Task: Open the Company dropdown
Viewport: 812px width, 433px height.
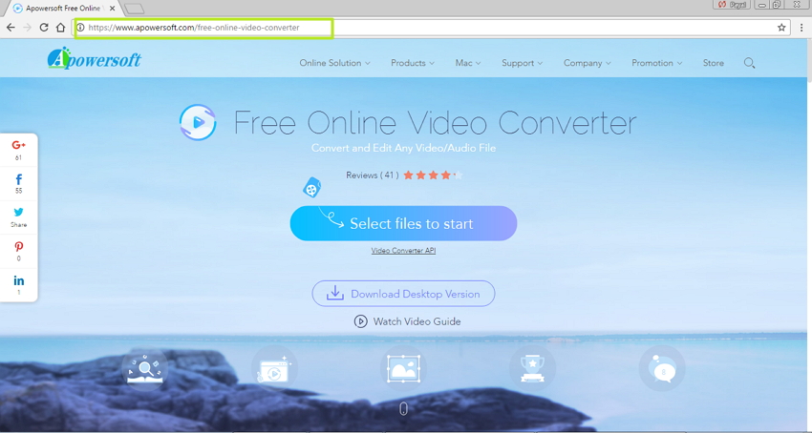Action: point(588,63)
